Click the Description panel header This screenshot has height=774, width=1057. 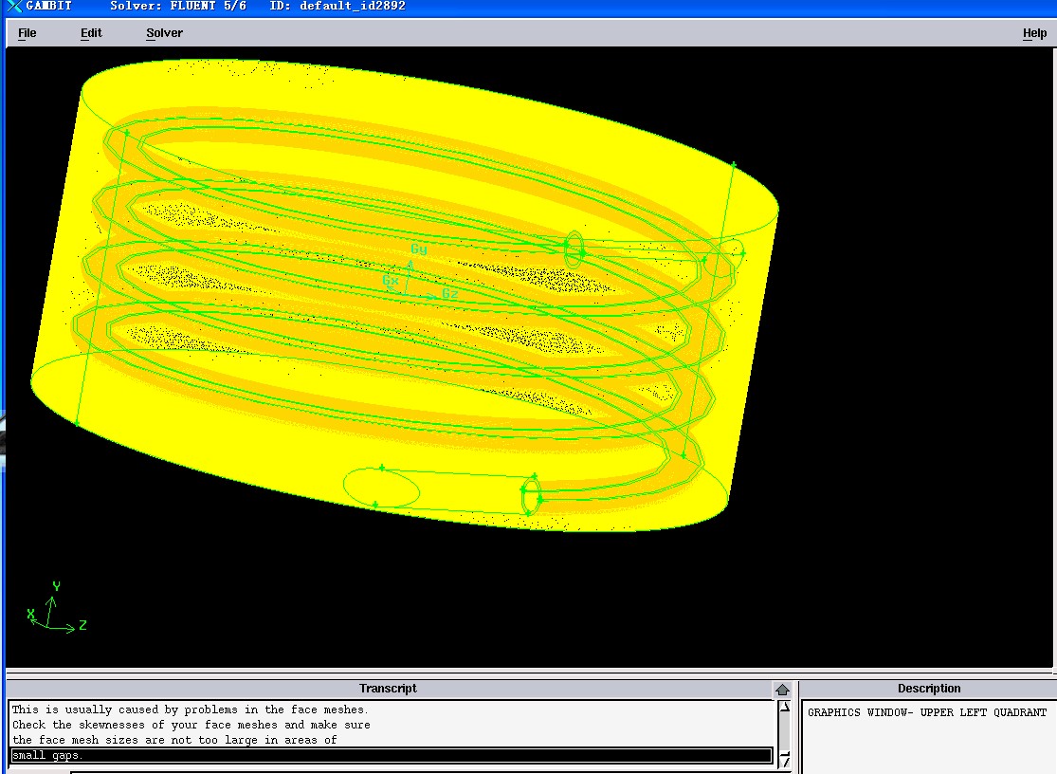[x=928, y=689]
